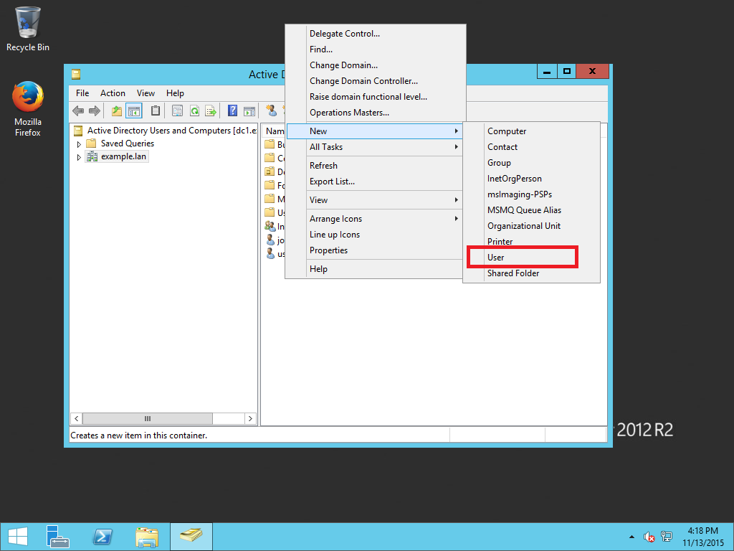Choose Export List... in context menu

tap(374, 182)
